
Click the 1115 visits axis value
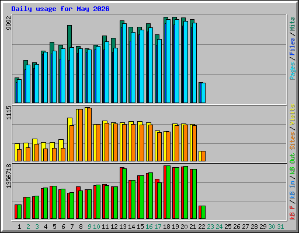click(9, 112)
